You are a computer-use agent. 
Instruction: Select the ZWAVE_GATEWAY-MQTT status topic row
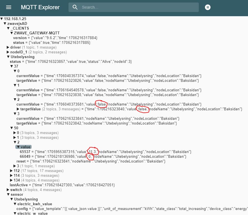[x=52, y=43]
